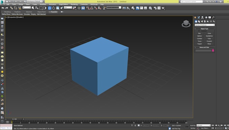Click the Sphere primitive button

coord(199,36)
